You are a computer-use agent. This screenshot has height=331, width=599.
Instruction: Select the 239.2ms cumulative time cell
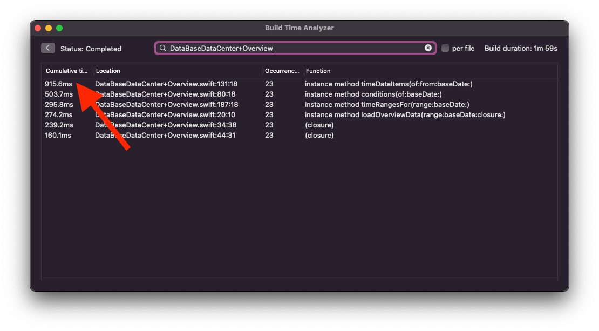click(x=59, y=125)
